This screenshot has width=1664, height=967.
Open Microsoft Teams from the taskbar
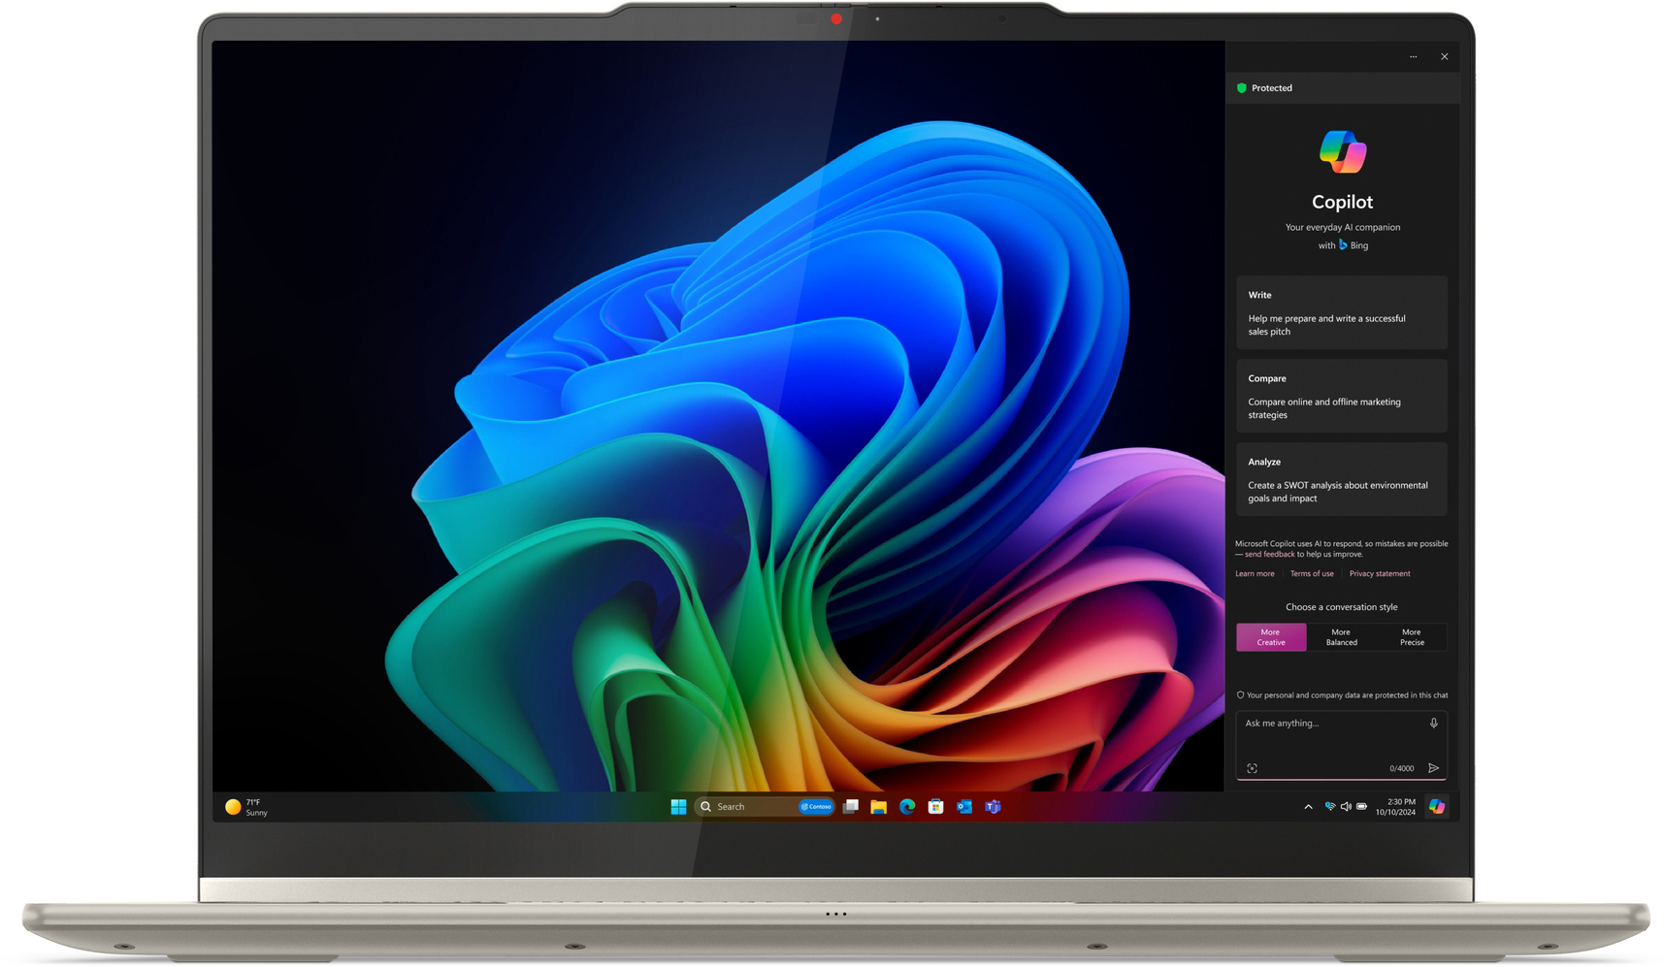click(x=992, y=806)
